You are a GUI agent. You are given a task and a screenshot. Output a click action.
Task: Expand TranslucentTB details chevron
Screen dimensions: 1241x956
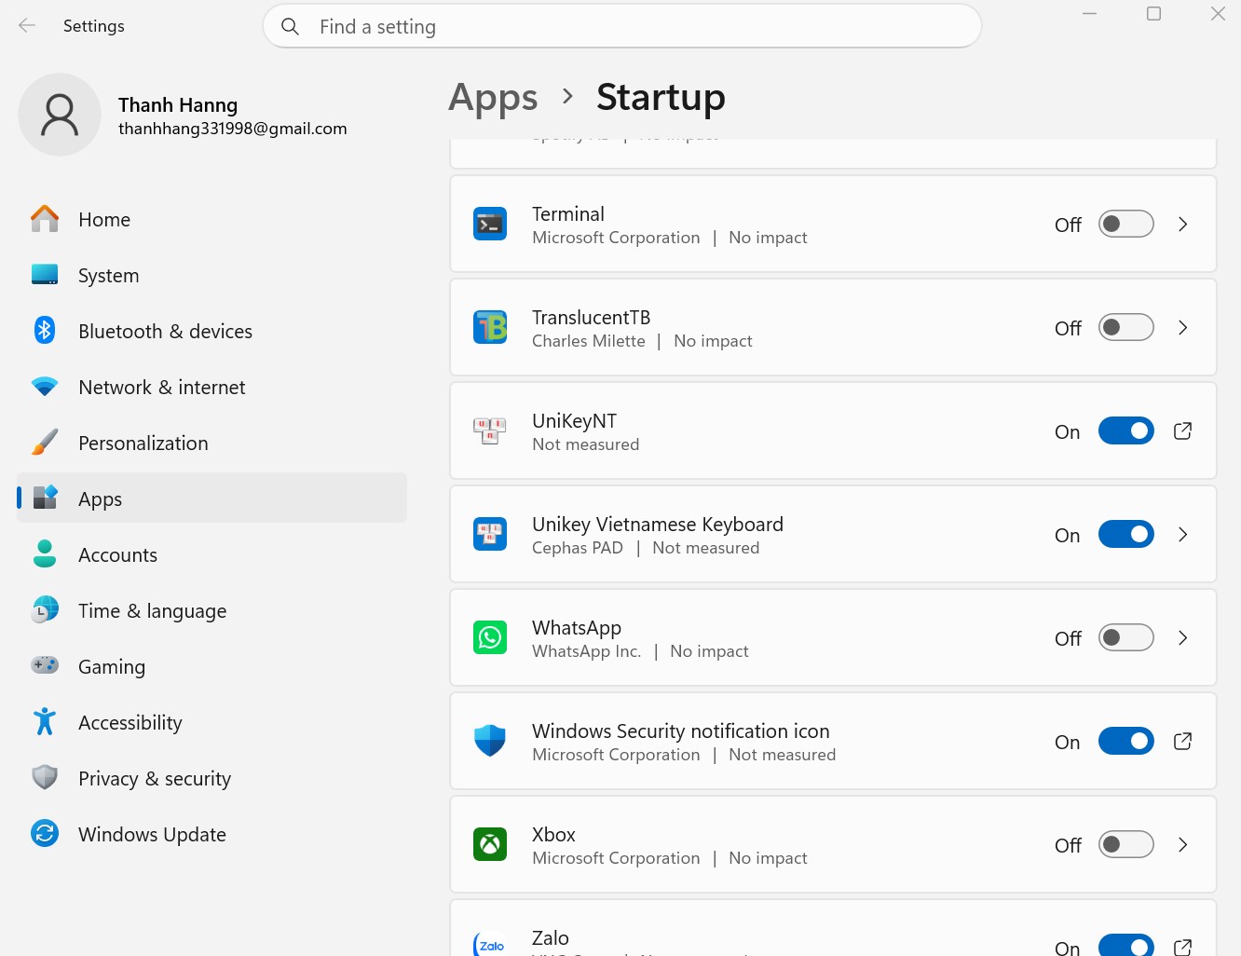click(x=1182, y=327)
